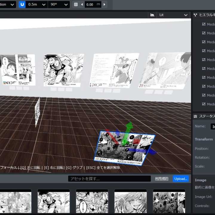
Task: Click the viewport stats chart icon
Action: tap(152, 15)
